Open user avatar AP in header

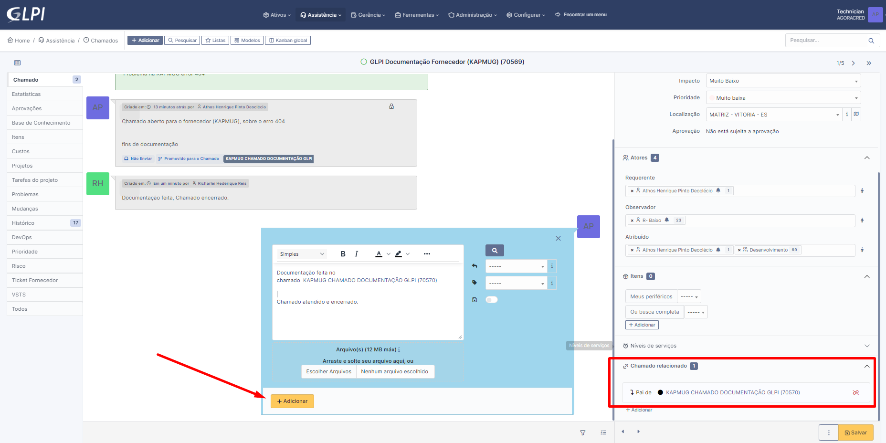point(875,14)
